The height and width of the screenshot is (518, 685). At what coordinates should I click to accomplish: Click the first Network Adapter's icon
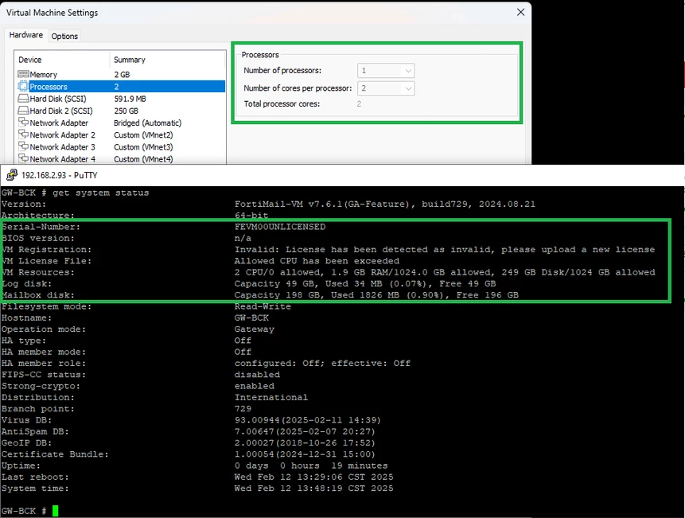(x=23, y=123)
